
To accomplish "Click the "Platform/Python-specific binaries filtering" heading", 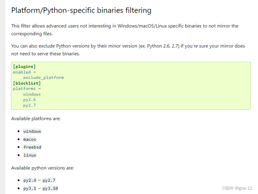I will point(81,10).
